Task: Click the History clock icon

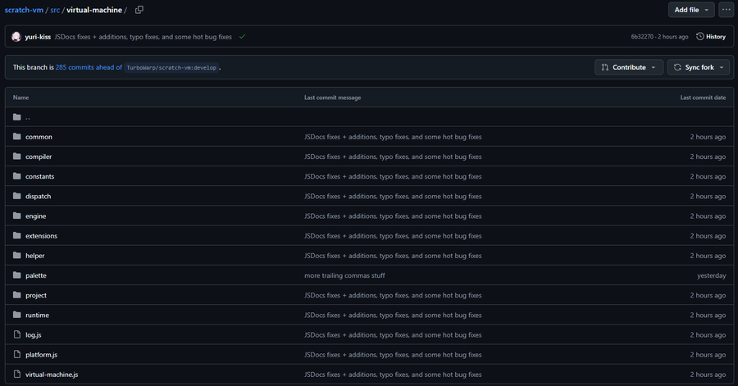Action: (x=700, y=36)
